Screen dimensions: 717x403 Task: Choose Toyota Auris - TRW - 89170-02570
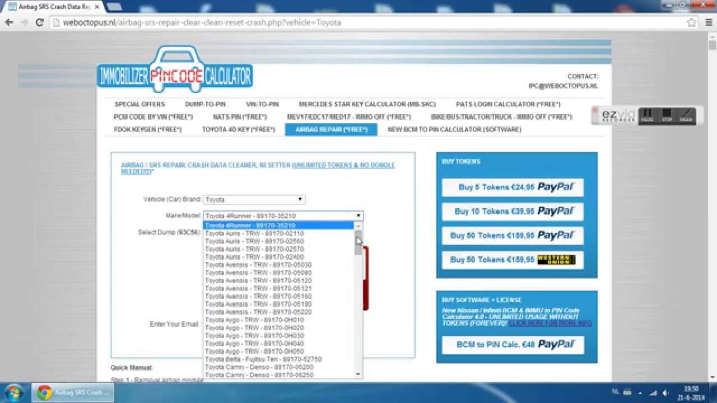pos(279,249)
